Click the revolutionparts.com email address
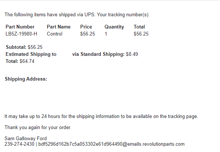 point(111,144)
